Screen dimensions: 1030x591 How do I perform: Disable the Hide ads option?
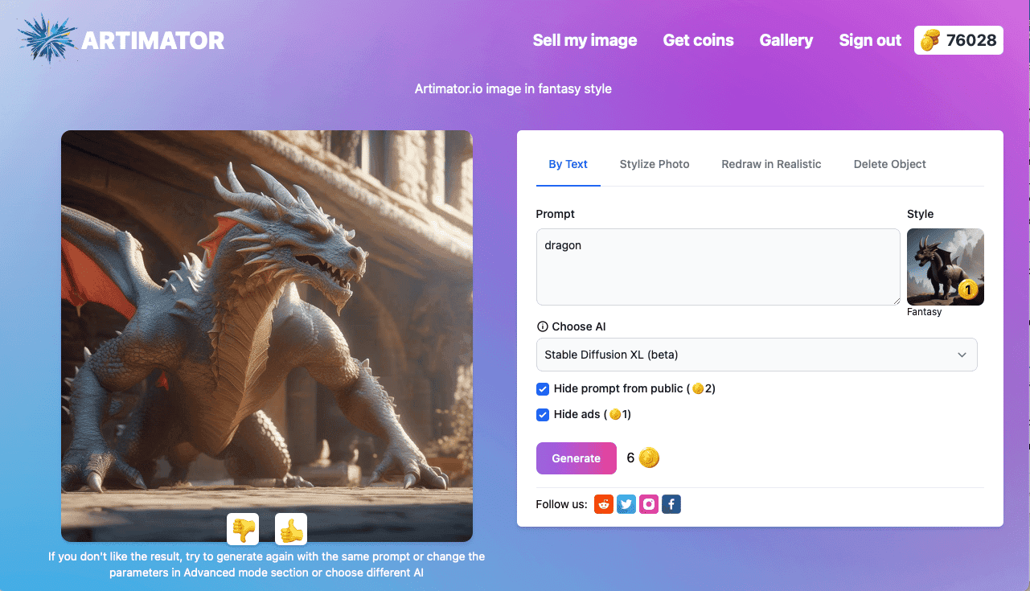[542, 414]
